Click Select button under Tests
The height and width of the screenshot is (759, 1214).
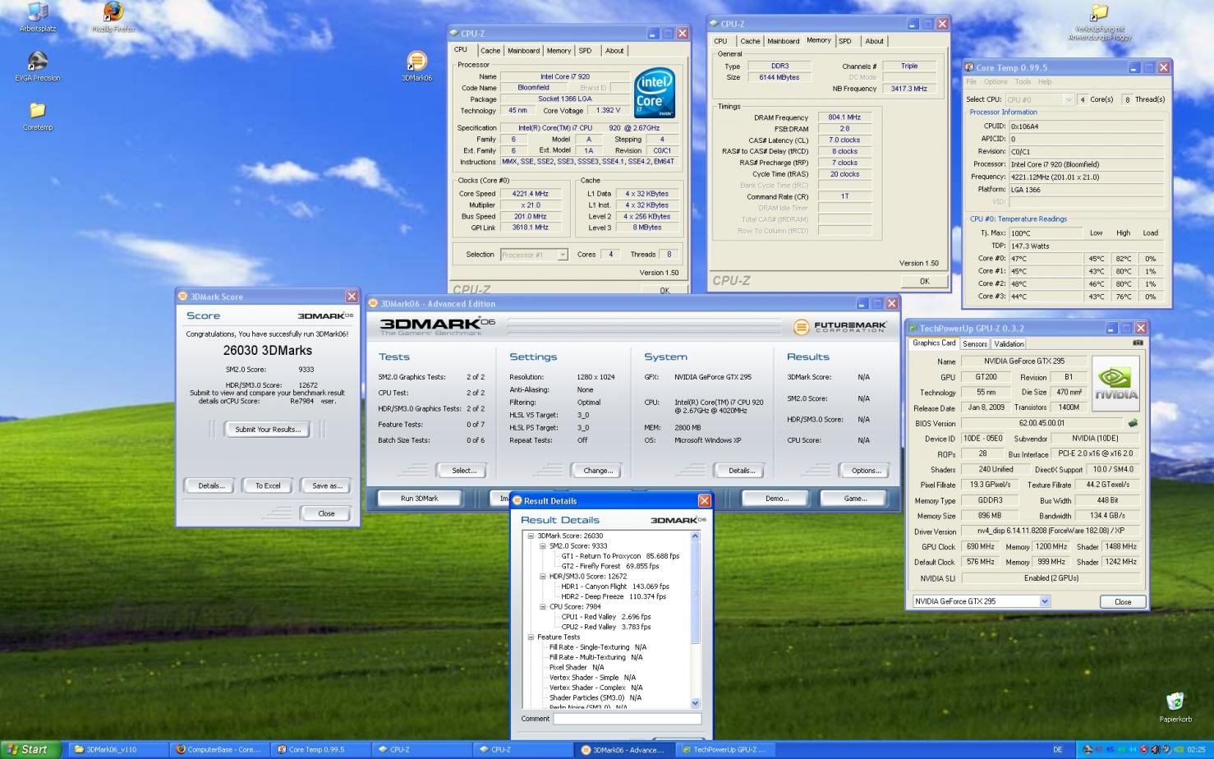point(463,471)
